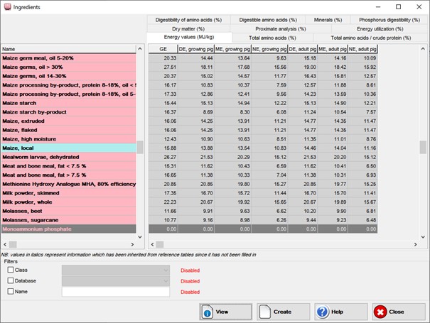Click the DE, adult pig column header
The width and height of the screenshot is (430, 323).
303,49
